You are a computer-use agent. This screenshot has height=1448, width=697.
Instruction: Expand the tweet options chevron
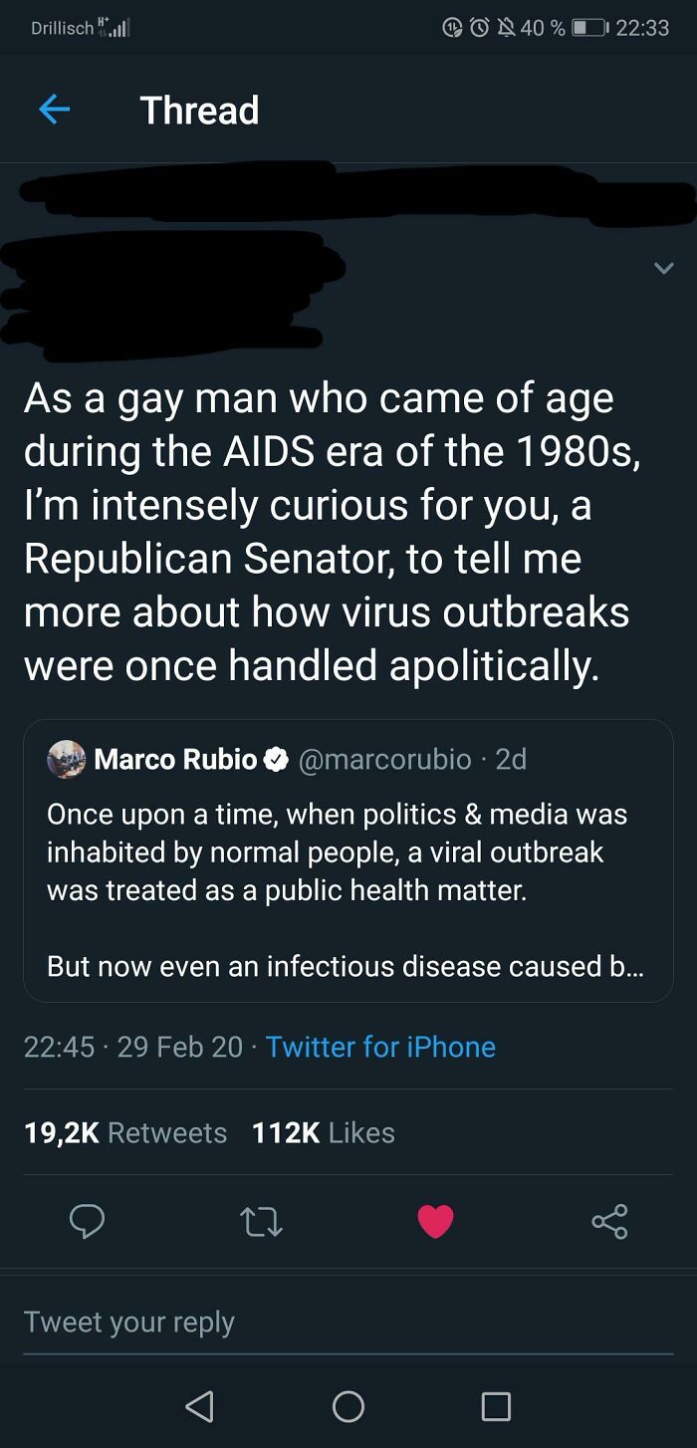[663, 268]
